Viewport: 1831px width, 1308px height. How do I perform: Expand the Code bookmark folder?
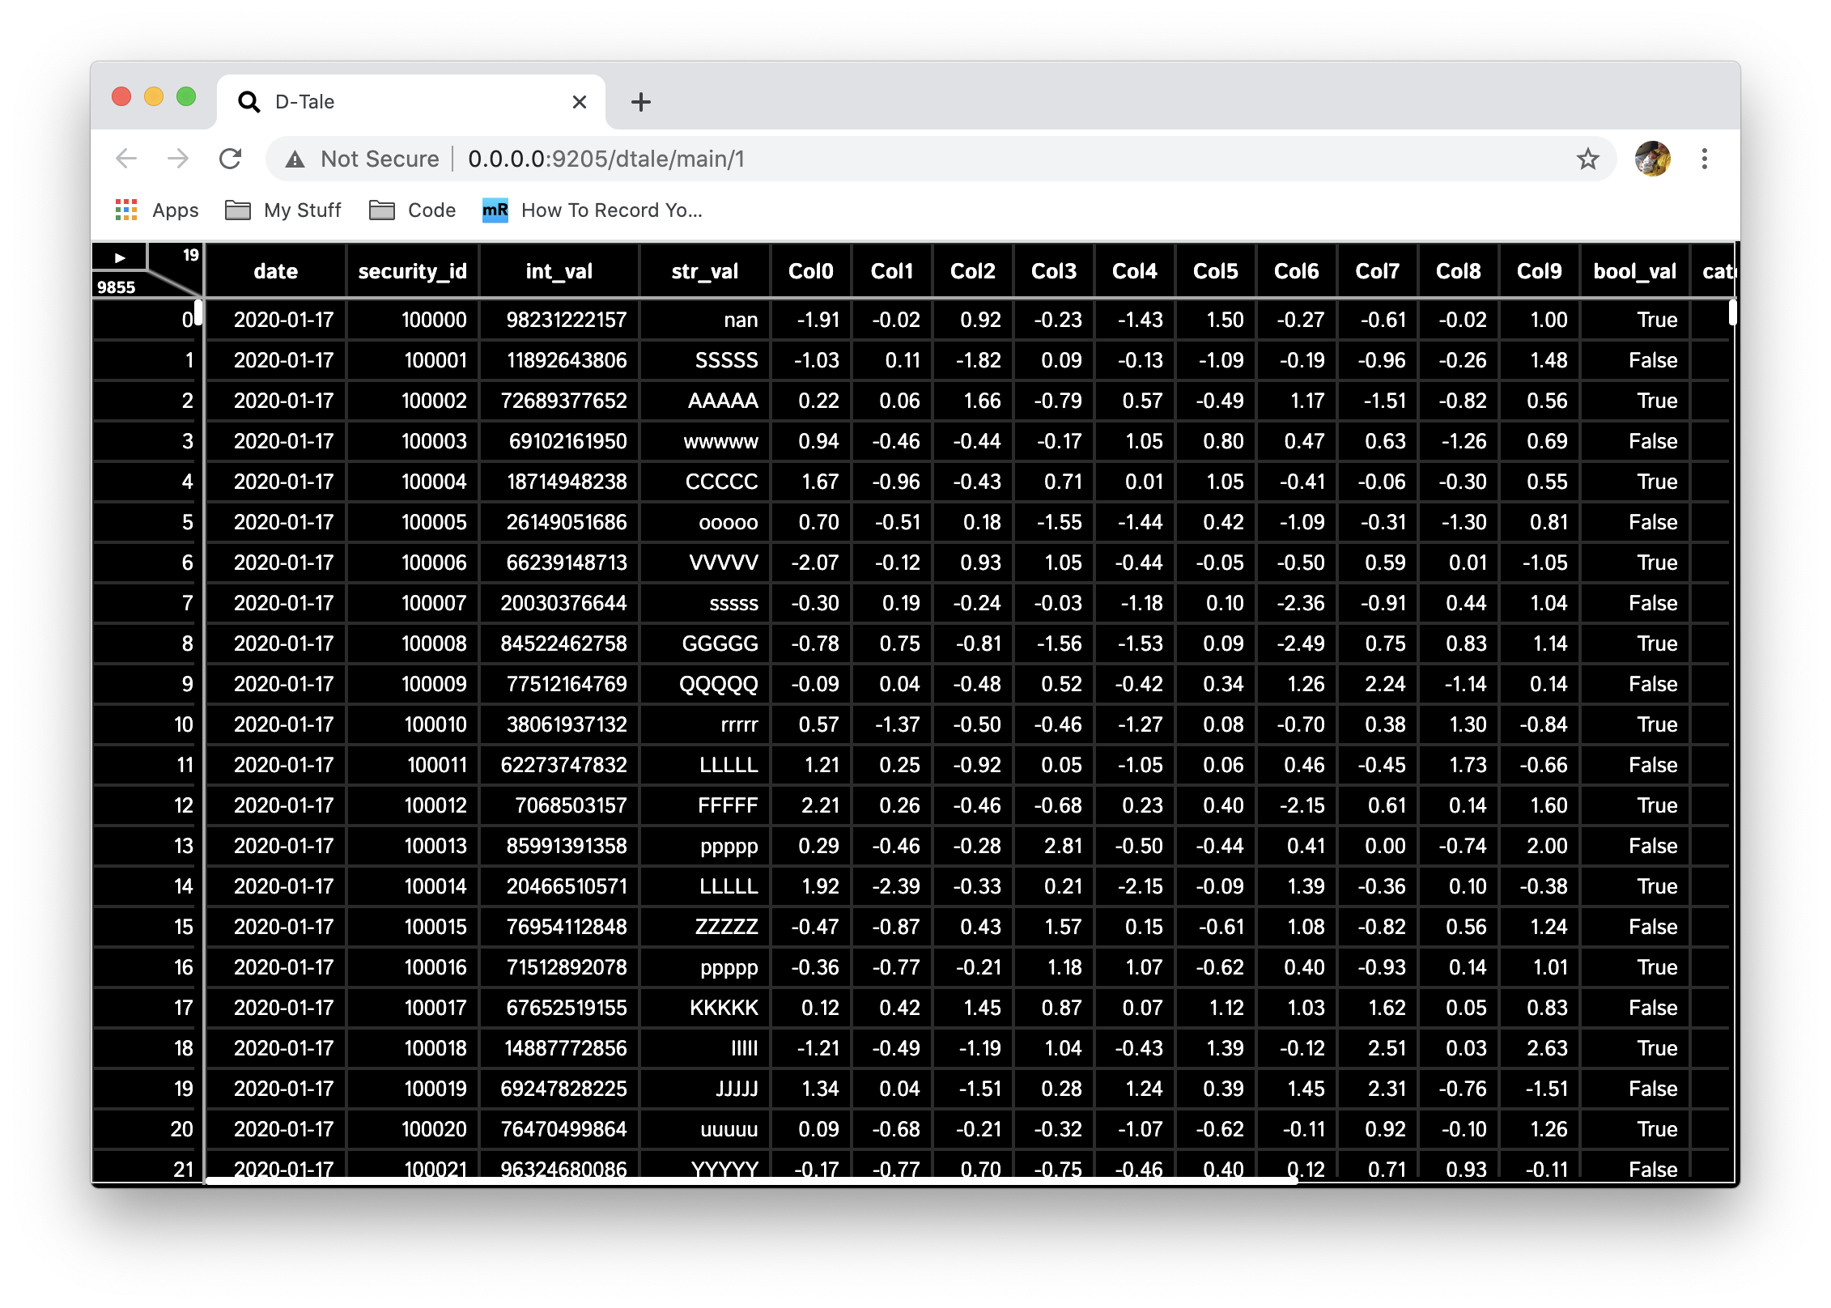[413, 210]
